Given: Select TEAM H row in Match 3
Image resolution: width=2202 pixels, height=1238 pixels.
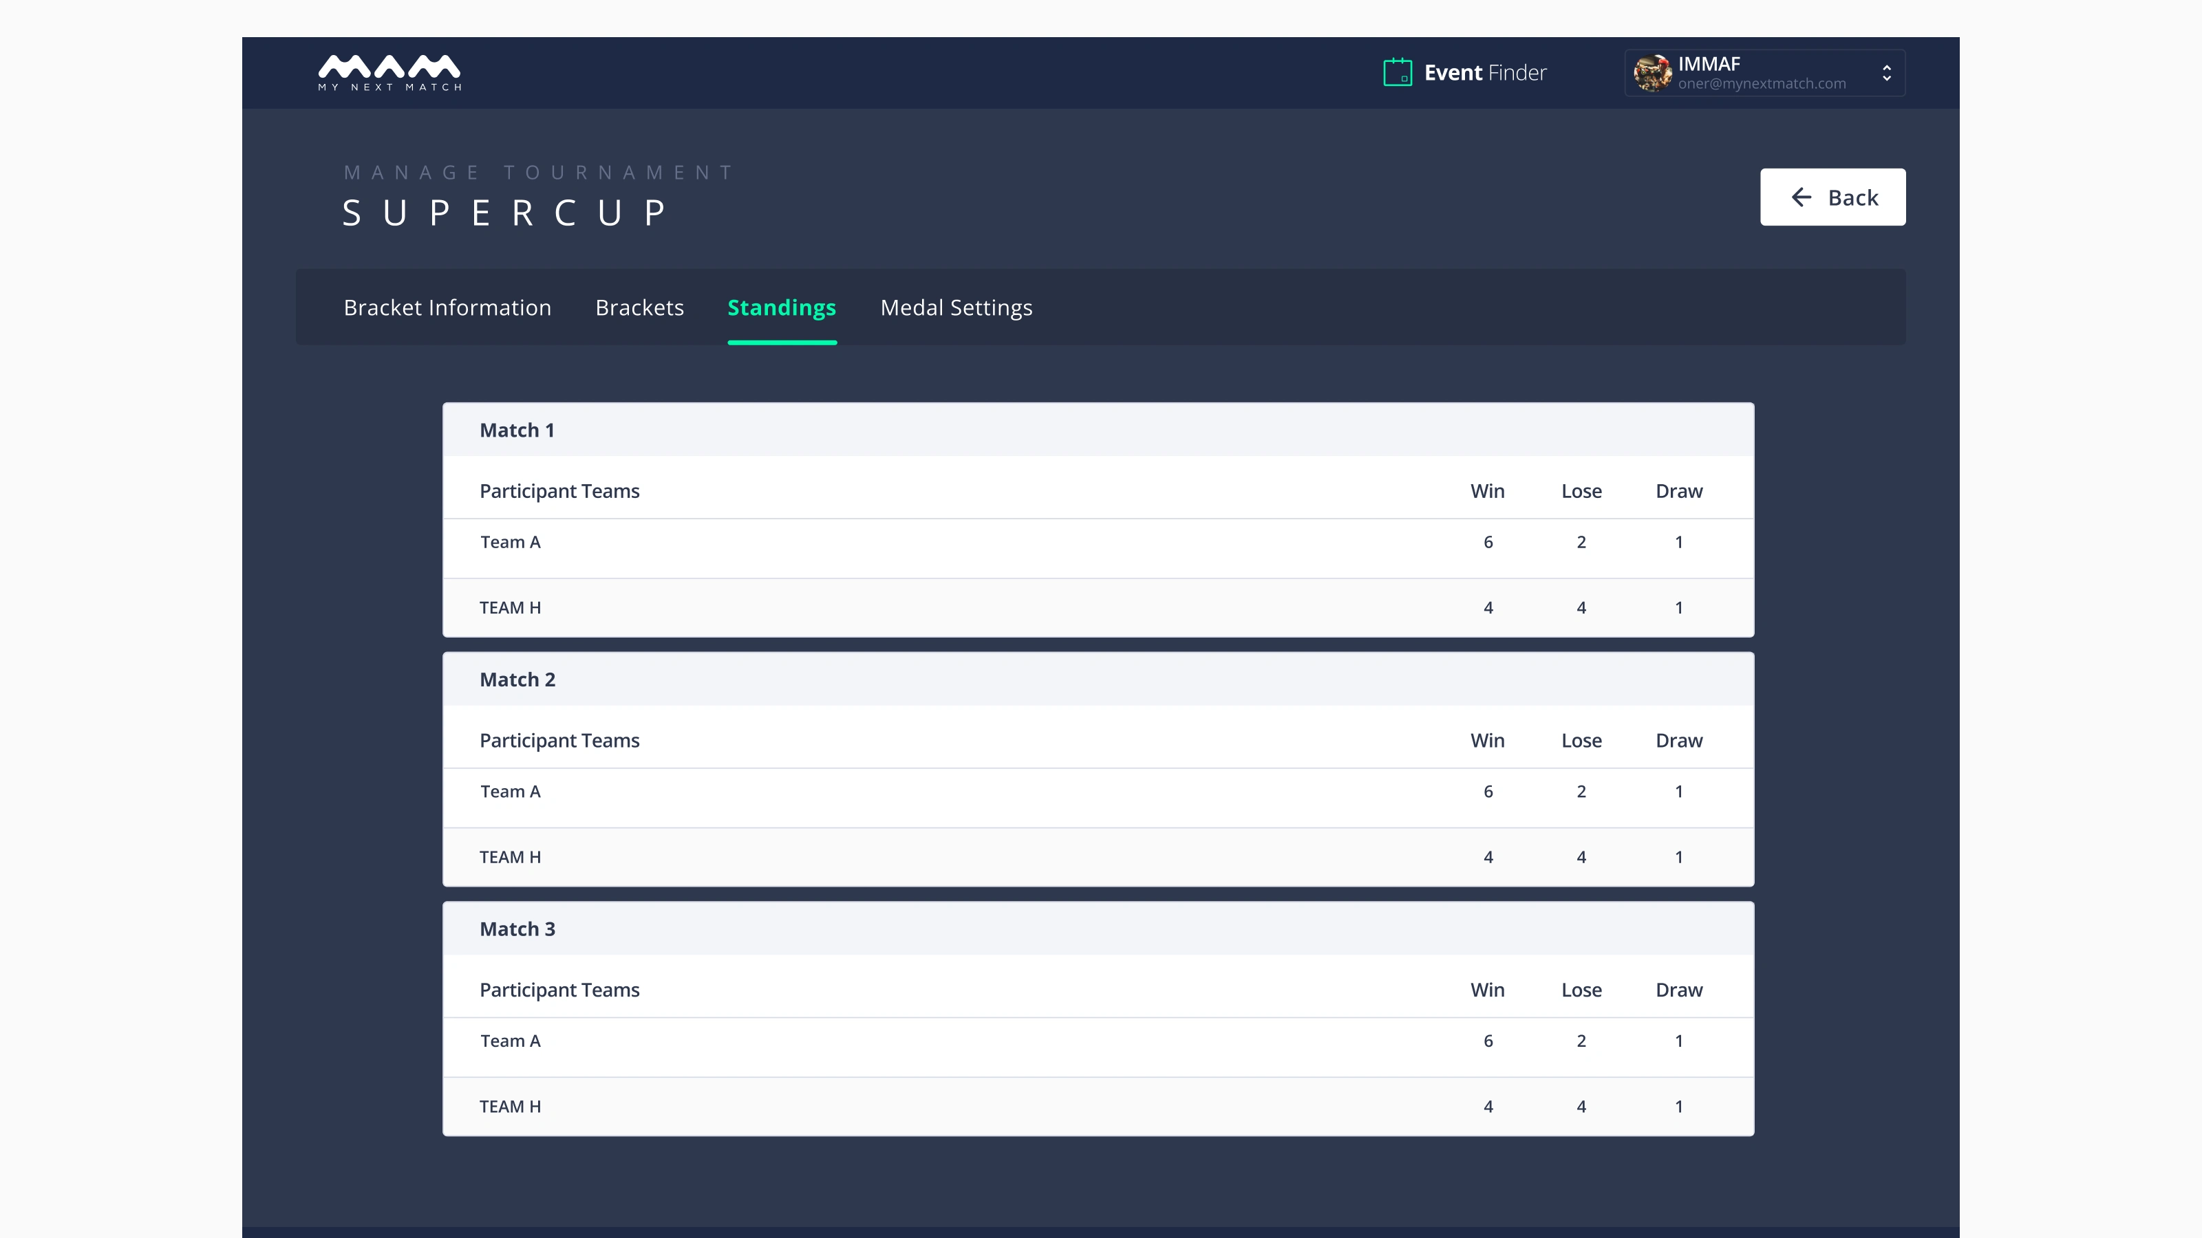Looking at the screenshot, I should [x=1098, y=1107].
